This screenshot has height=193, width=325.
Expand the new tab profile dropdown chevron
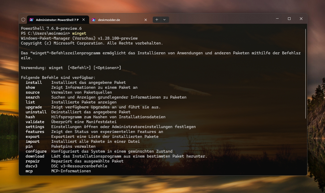[x=164, y=20]
